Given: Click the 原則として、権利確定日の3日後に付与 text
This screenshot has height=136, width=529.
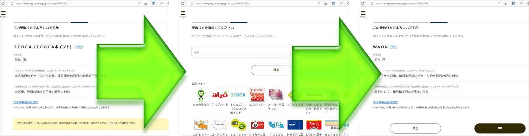Looking at the screenshot, I should coord(402,92).
